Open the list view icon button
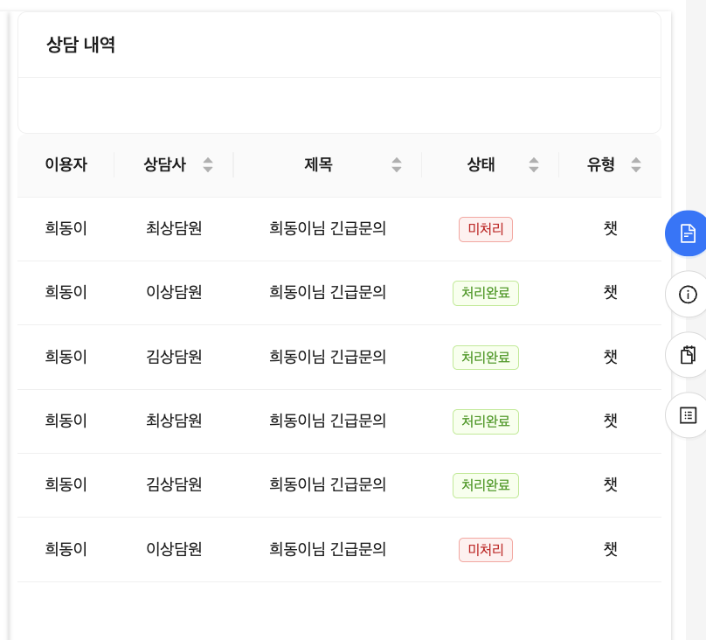 tap(687, 415)
